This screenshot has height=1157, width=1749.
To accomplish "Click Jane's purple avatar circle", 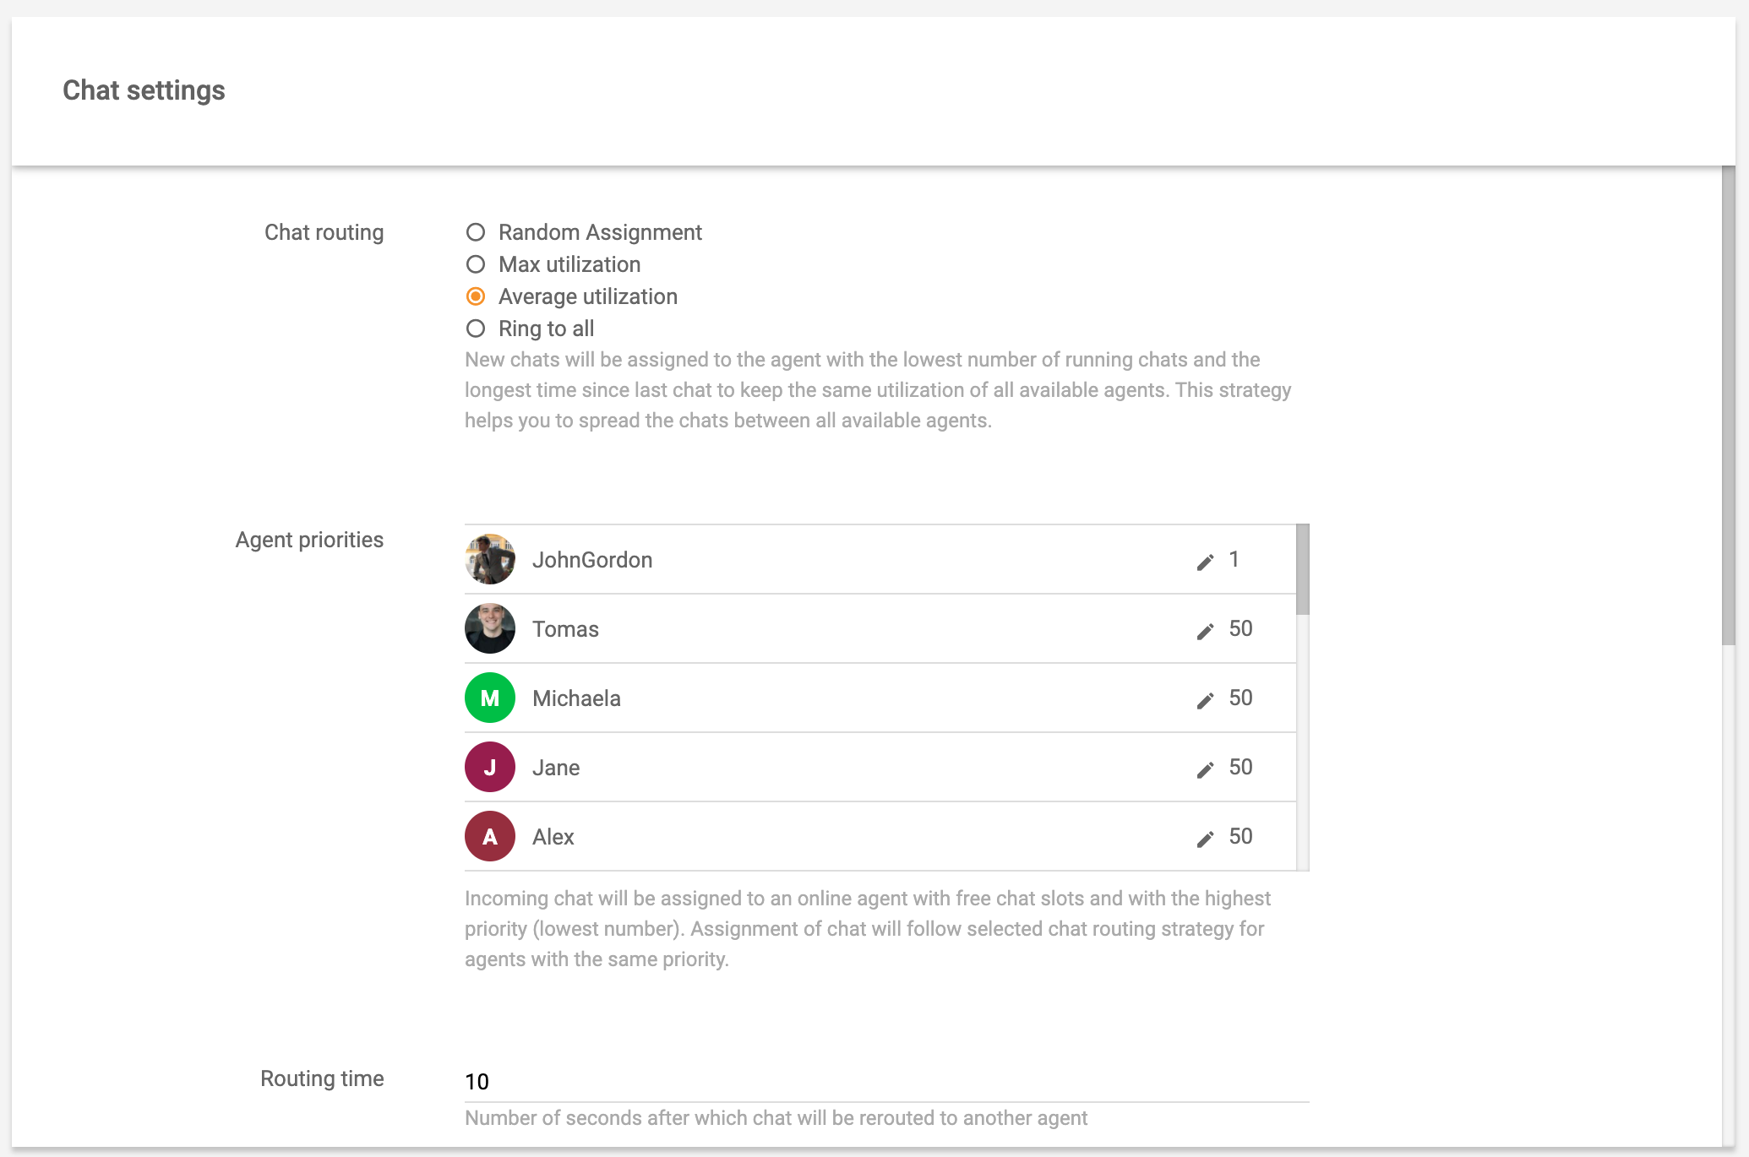I will point(489,767).
